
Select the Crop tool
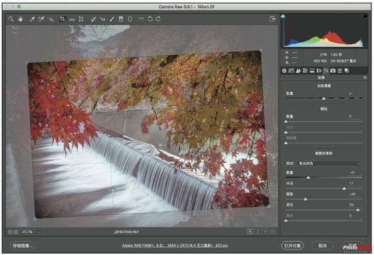pos(63,19)
